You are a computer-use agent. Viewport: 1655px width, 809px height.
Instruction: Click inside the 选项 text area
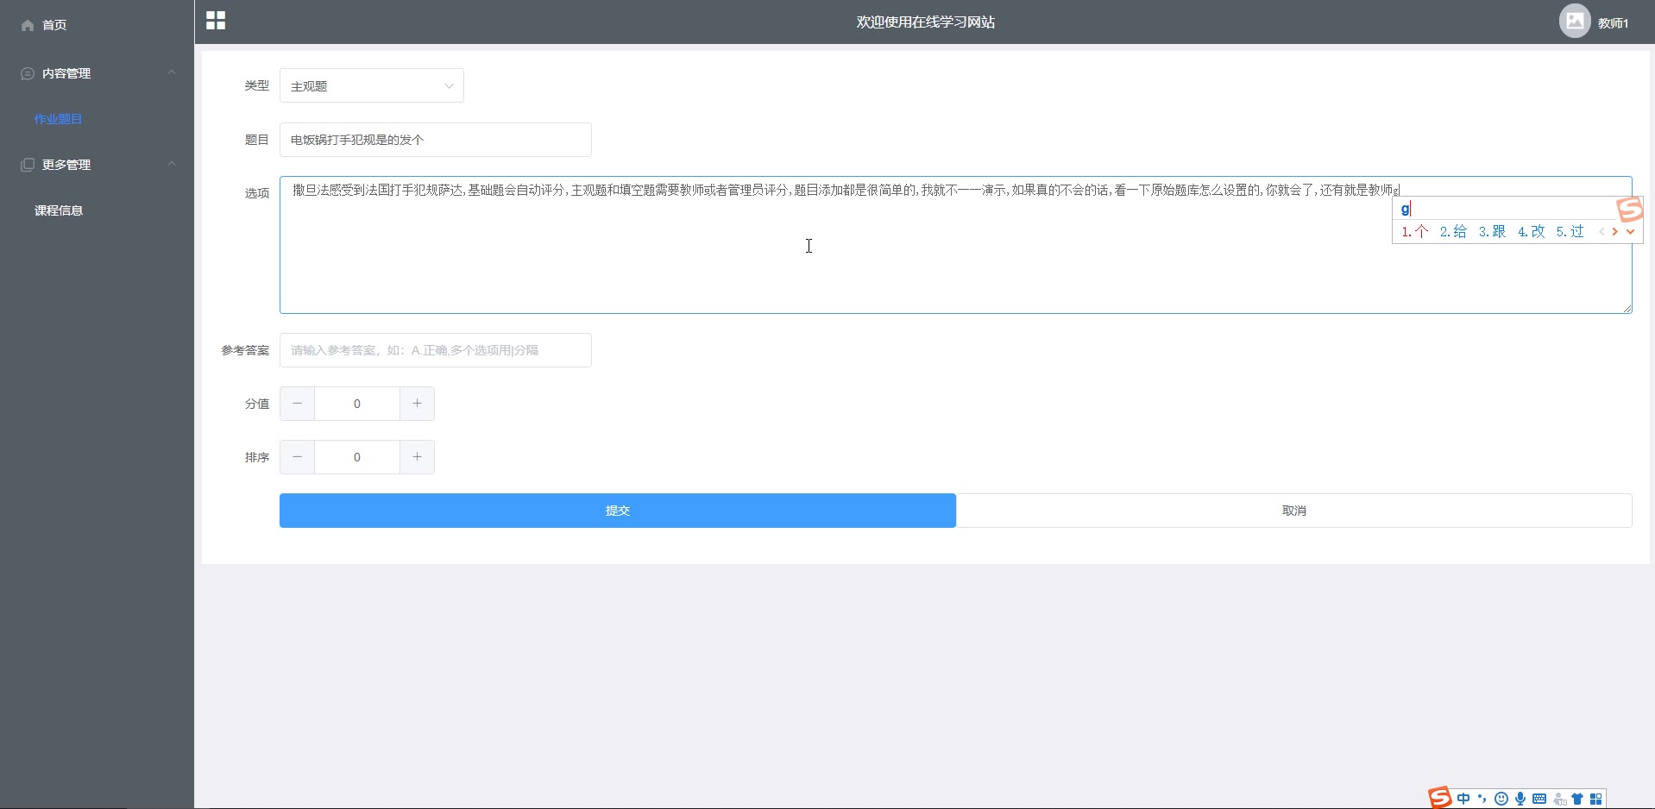tap(956, 245)
